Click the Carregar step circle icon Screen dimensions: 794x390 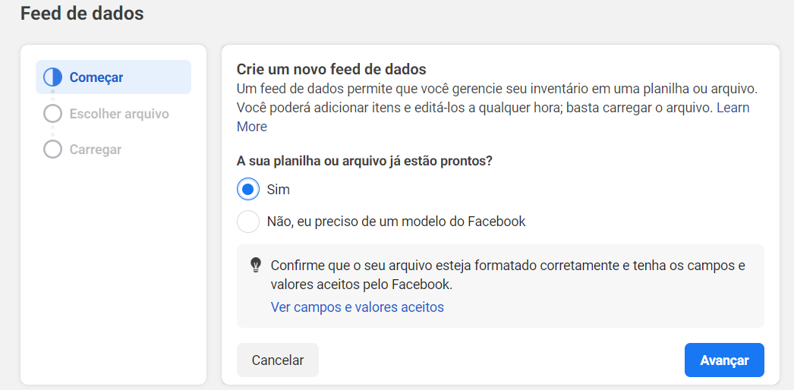click(52, 149)
